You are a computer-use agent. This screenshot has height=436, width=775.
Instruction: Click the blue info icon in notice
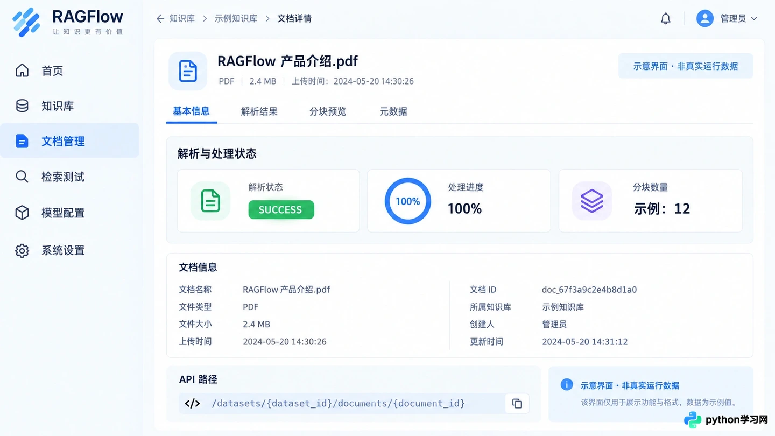567,384
